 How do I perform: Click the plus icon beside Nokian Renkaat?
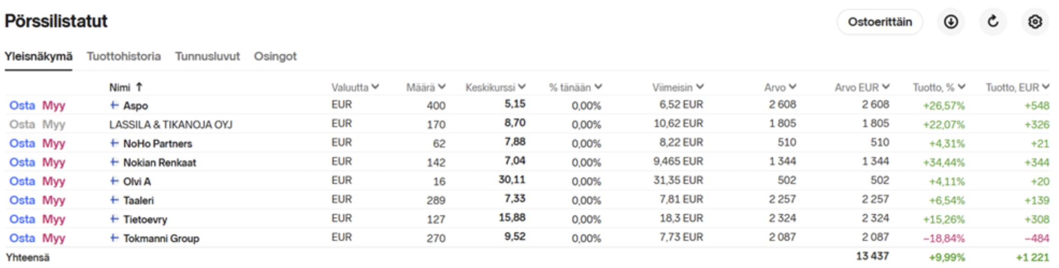pos(114,162)
